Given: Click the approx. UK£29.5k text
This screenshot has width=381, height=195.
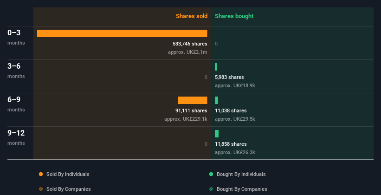Looking at the screenshot, I should 235,119.
